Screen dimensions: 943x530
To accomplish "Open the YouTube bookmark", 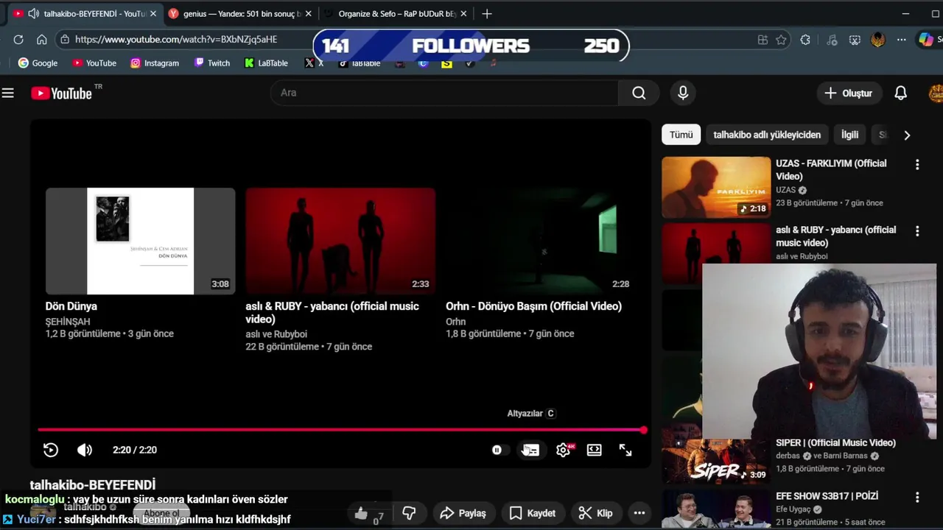I will (94, 63).
